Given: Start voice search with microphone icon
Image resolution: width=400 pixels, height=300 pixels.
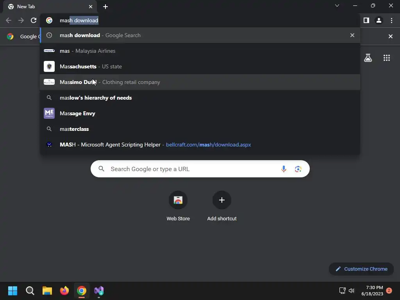Looking at the screenshot, I should click(x=284, y=169).
